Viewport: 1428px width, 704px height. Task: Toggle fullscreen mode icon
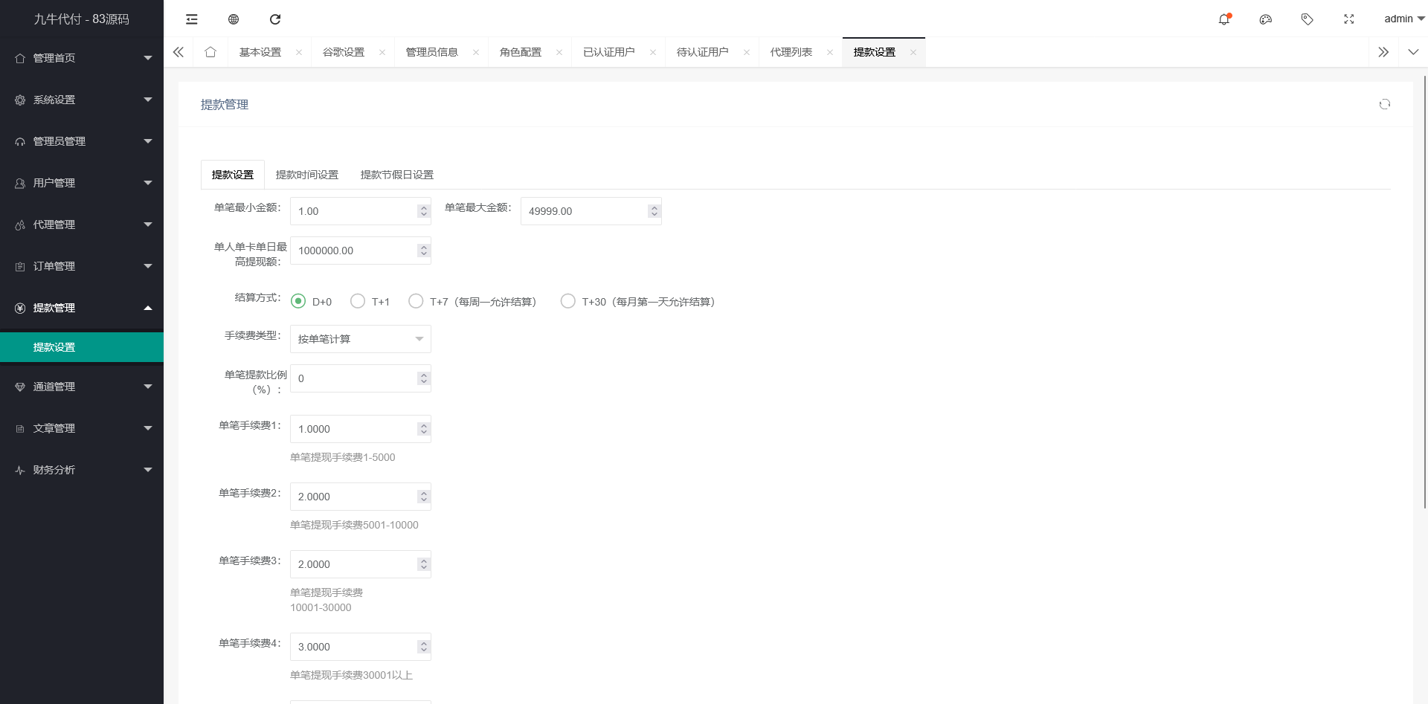tap(1348, 19)
